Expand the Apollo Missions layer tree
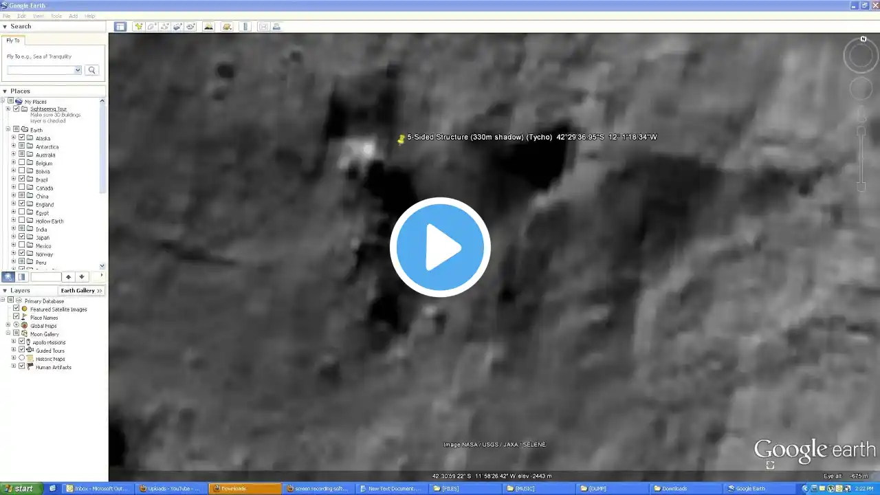Viewport: 880px width, 495px height. click(x=14, y=342)
